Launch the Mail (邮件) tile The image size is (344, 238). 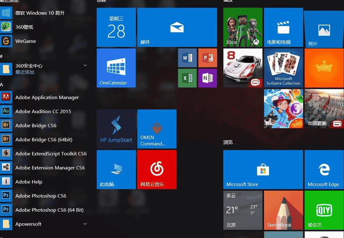(x=177, y=27)
